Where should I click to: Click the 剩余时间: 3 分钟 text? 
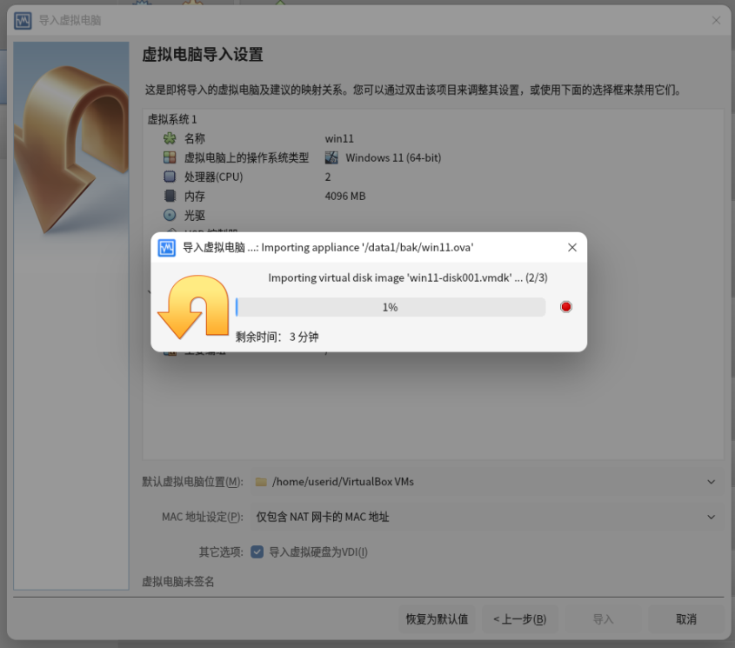tap(277, 337)
